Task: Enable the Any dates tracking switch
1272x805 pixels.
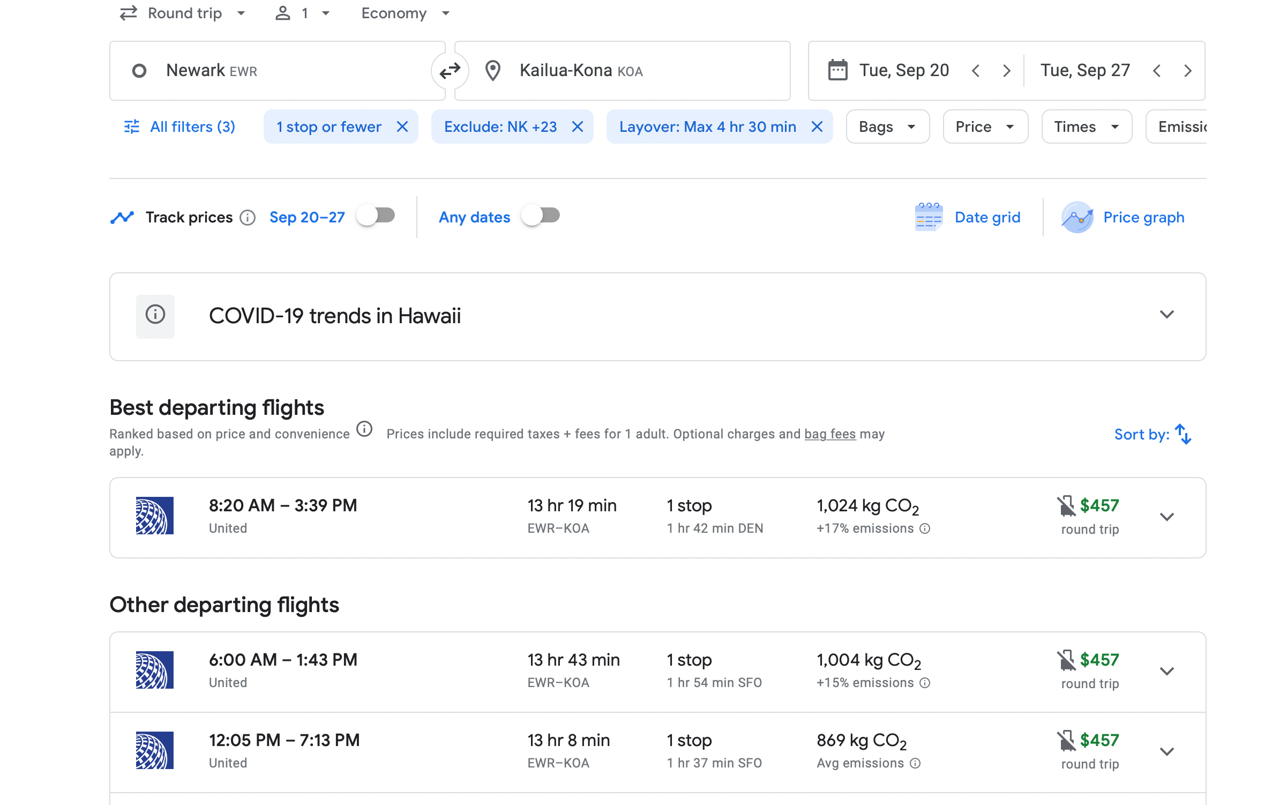Action: pyautogui.click(x=541, y=215)
